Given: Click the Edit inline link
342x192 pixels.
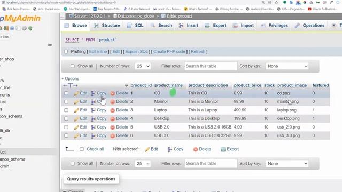Looking at the screenshot, I should (98, 52).
